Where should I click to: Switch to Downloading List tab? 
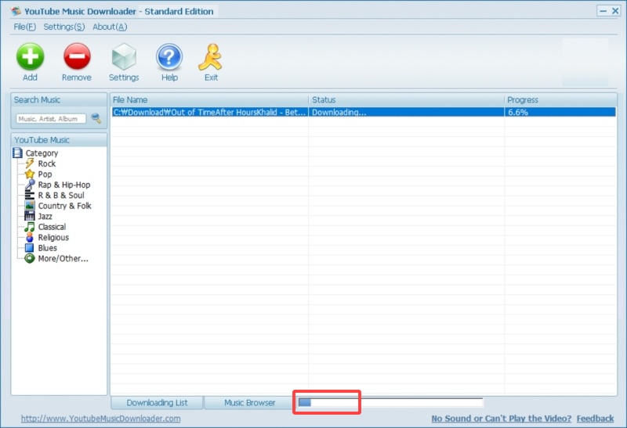(157, 402)
